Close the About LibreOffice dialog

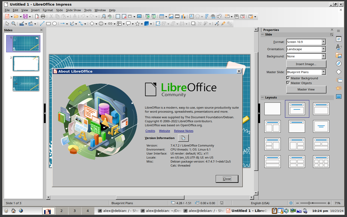[x=227, y=179]
